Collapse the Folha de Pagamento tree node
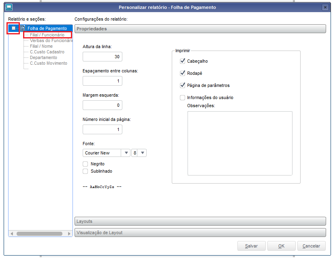The width and height of the screenshot is (333, 258). coord(14,28)
